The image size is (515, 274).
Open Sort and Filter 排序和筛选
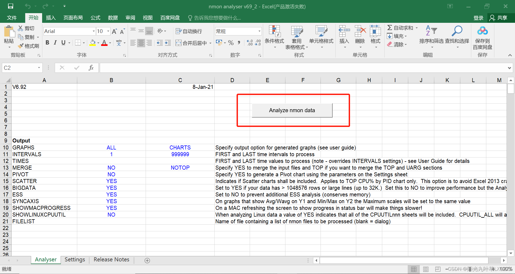pyautogui.click(x=431, y=37)
